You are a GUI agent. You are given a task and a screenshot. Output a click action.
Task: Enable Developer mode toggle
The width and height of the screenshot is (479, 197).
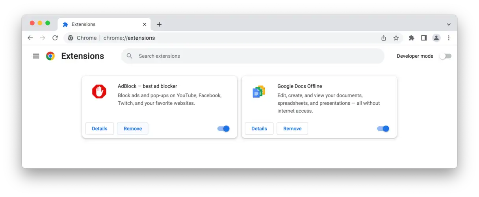[445, 56]
